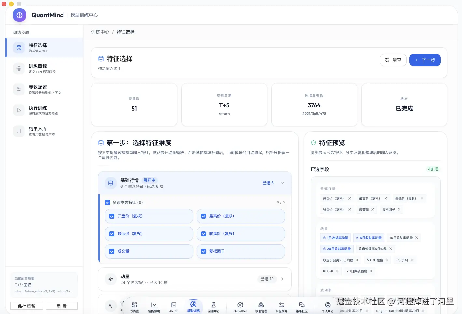Image resolution: width=462 pixels, height=314 pixels.
Task: Collapse 基础行情 module chevron
Action: [282, 183]
